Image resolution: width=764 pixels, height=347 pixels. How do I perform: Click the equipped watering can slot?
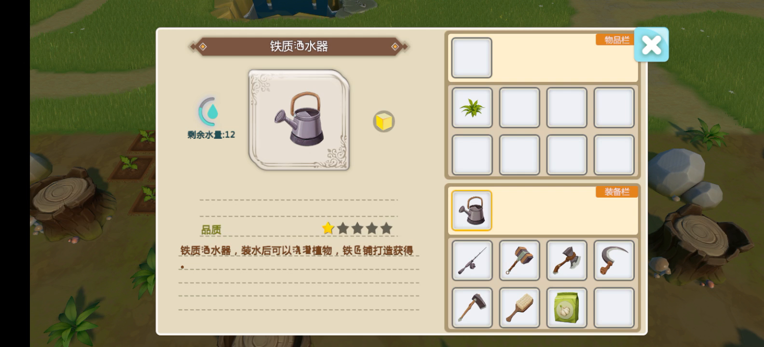coord(472,211)
